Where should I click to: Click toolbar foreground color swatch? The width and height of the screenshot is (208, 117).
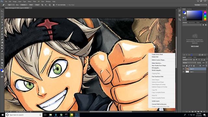[x=1, y=70]
